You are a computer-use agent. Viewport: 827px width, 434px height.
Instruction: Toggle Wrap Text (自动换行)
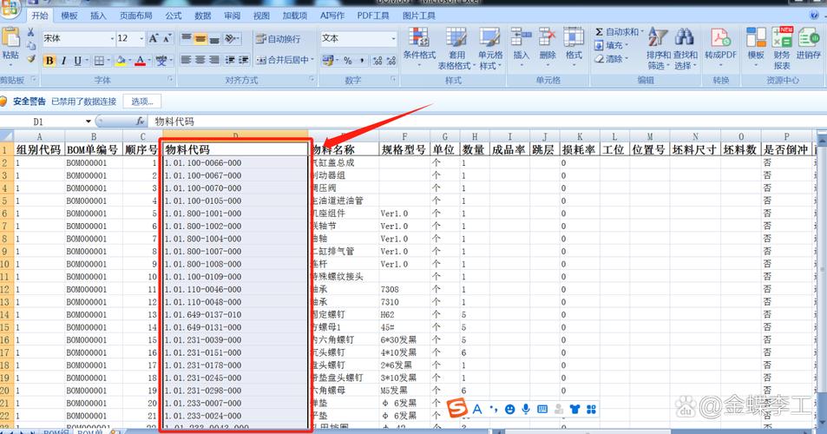(278, 39)
